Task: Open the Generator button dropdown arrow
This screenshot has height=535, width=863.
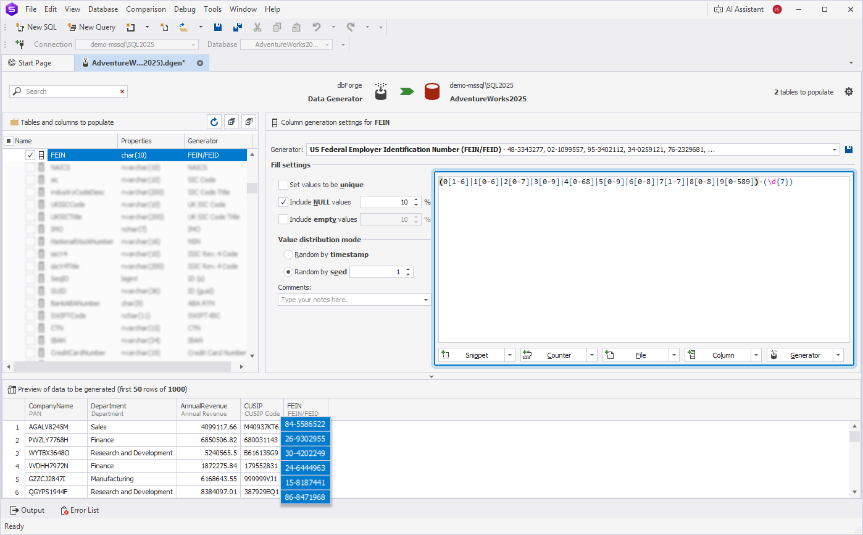Action: [838, 355]
